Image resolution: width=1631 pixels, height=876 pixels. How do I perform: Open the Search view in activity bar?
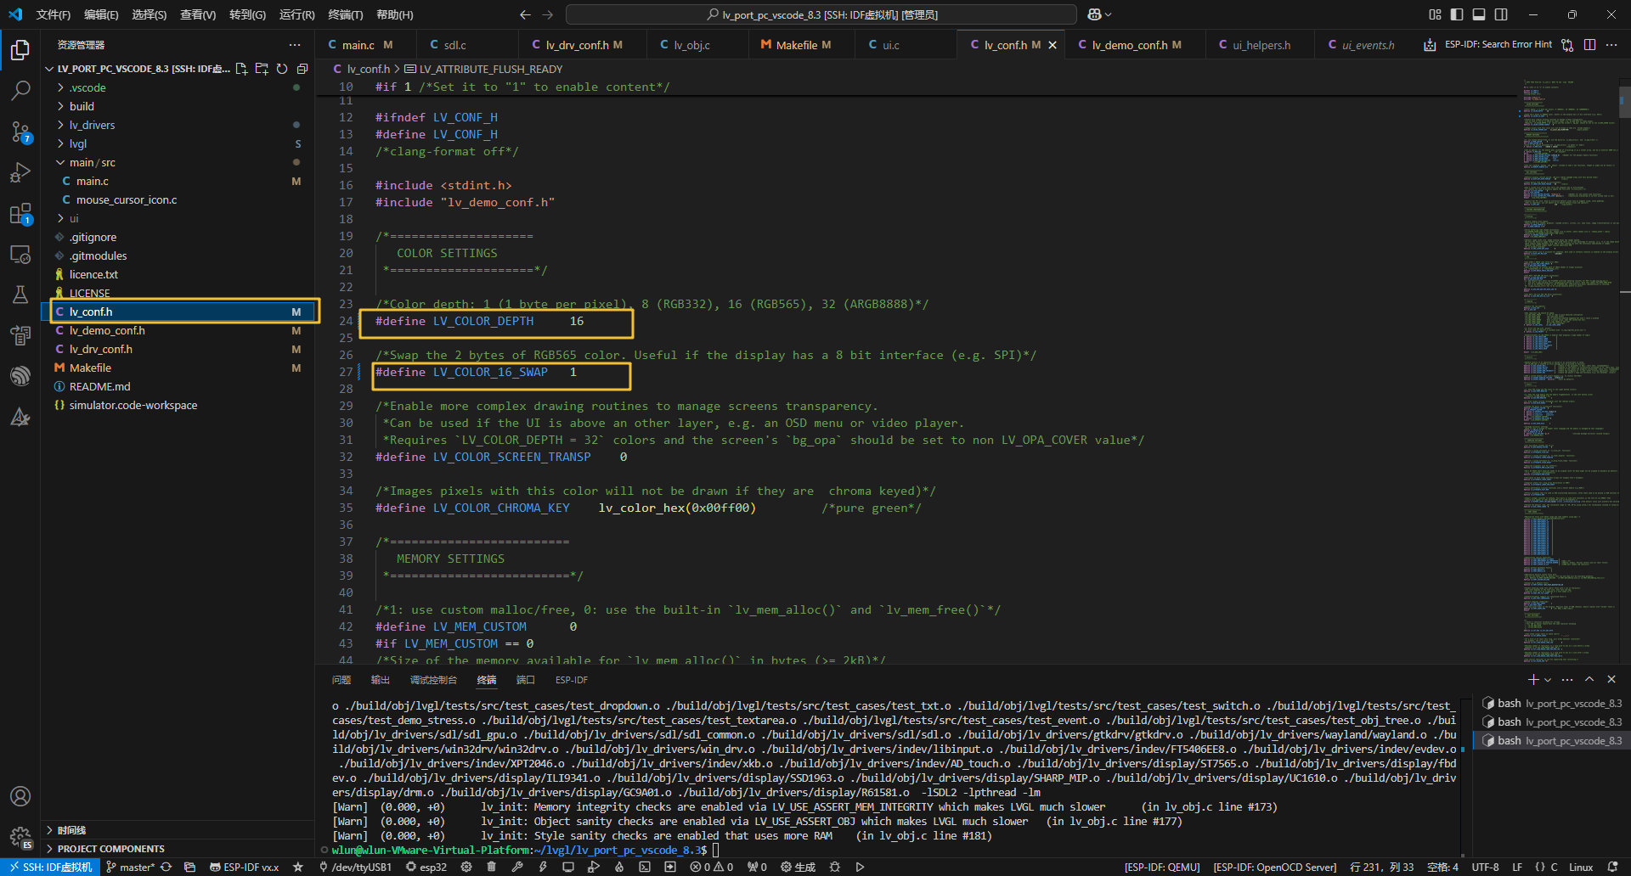pos(20,90)
